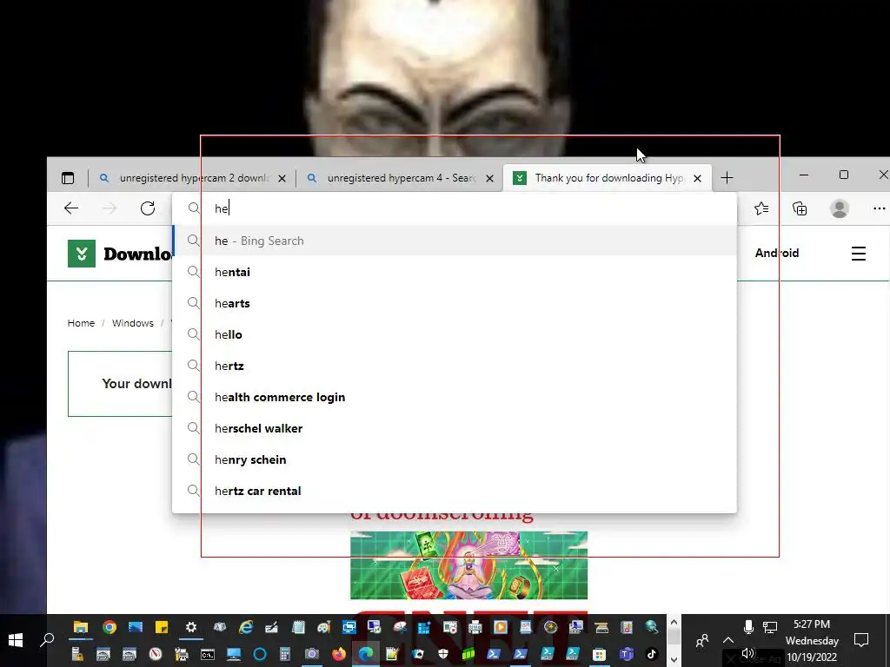Show hidden system tray icons
Viewport: 890px width, 667px height.
pos(728,640)
